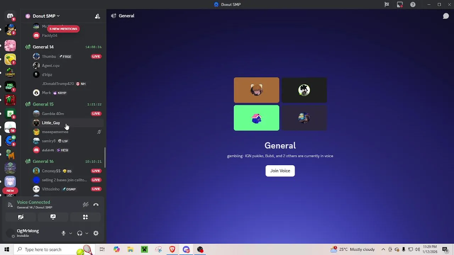Viewport: 454px width, 255px height.
Task: Click the orange participant avatar tile
Action: pyautogui.click(x=256, y=90)
